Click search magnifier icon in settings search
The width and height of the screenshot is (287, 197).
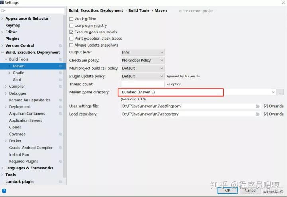pos(3,11)
